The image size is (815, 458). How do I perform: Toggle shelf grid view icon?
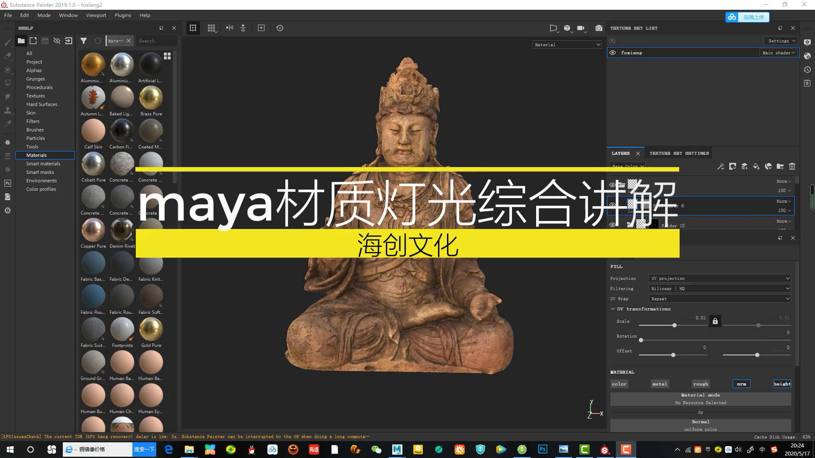[167, 56]
